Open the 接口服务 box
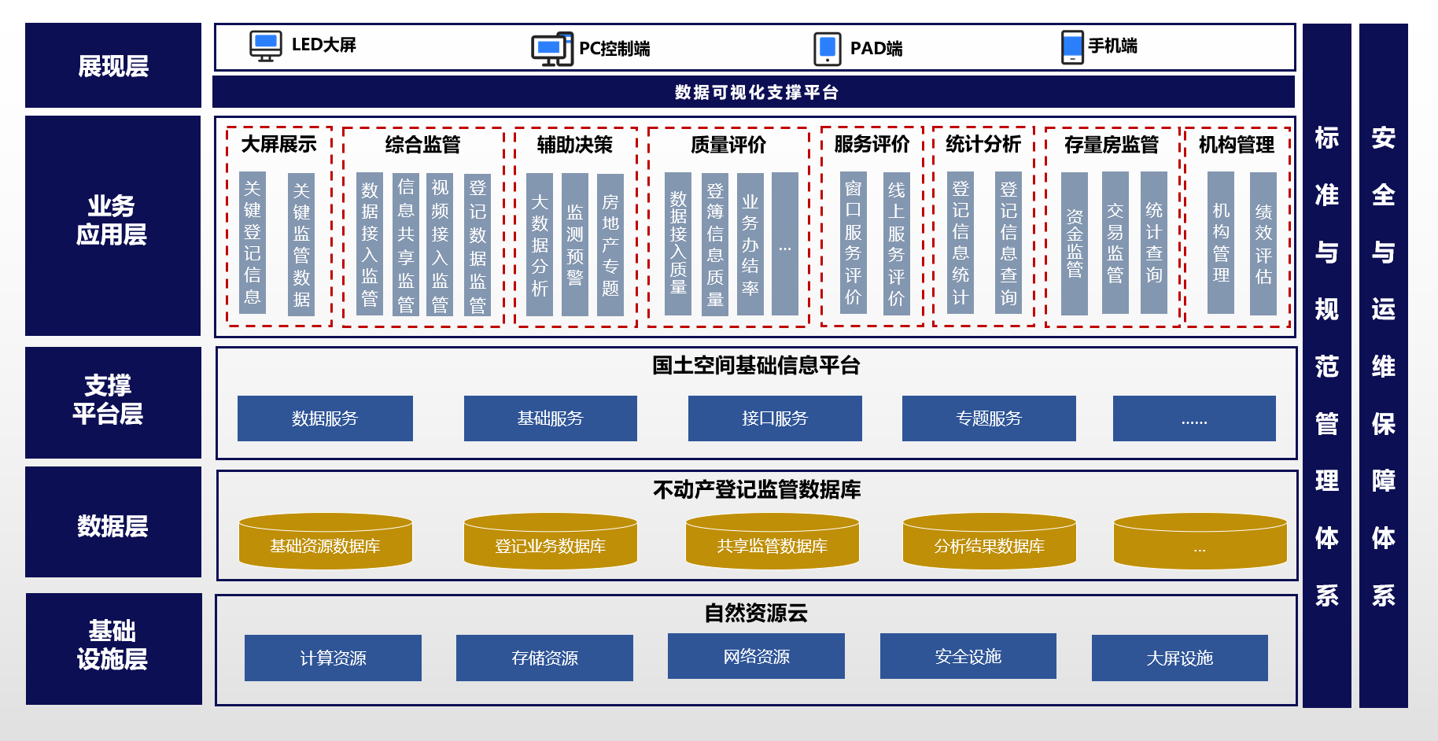The width and height of the screenshot is (1438, 741). pos(775,418)
